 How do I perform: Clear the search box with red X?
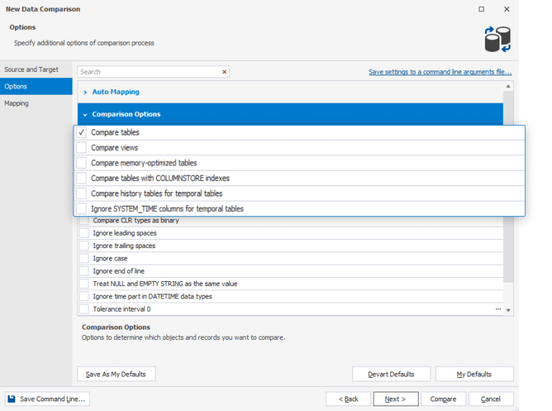tap(225, 72)
